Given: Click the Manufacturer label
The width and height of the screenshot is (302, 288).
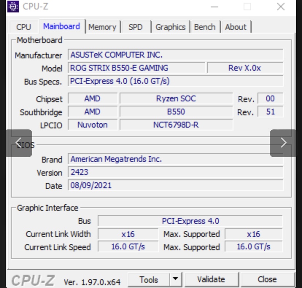Looking at the screenshot, I should point(39,55).
